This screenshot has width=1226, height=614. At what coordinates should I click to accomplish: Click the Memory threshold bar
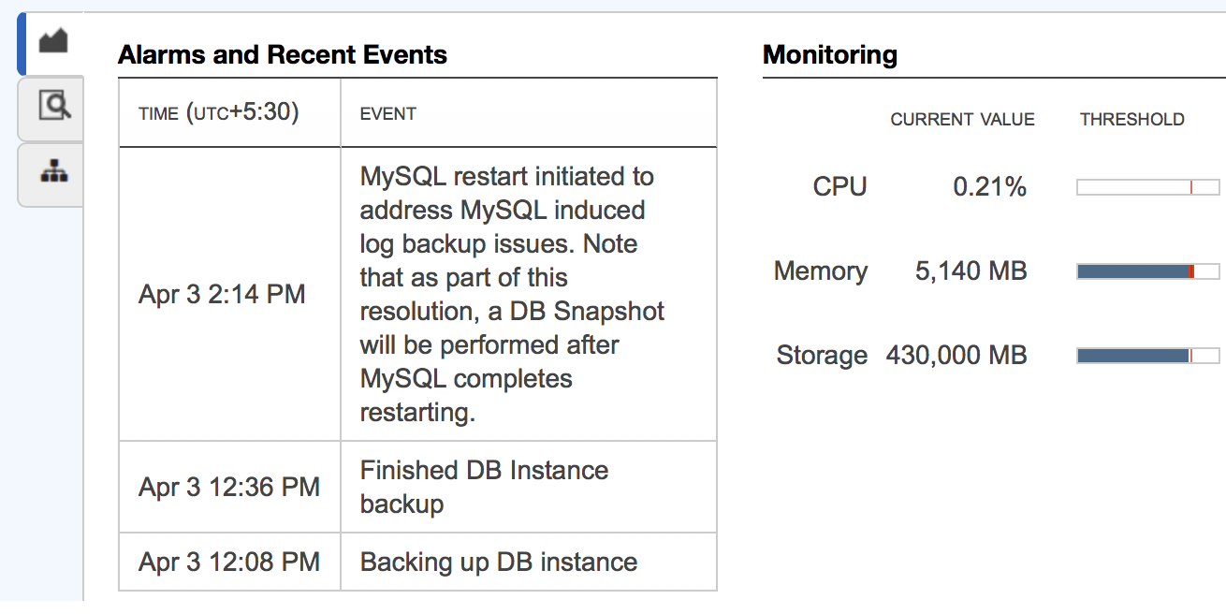click(x=1147, y=271)
